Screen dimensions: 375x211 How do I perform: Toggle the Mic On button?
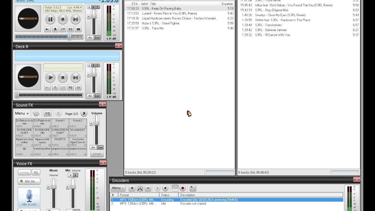(29, 181)
